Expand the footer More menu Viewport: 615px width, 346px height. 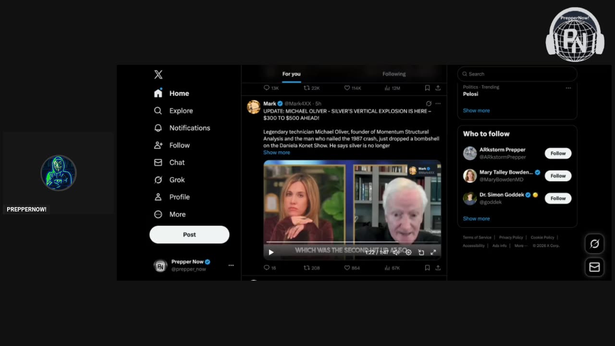click(521, 246)
